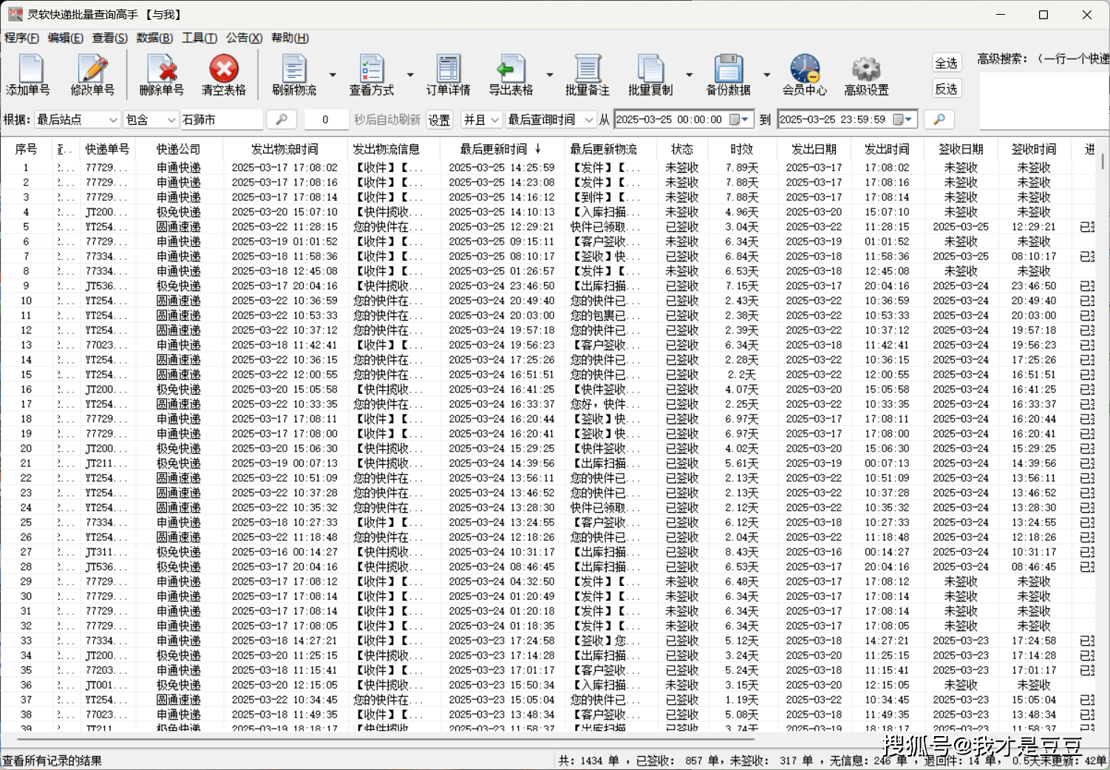Screen dimensions: 1110x770
Task: Expand the 刷新物流 dropdown arrow
Action: click(333, 75)
